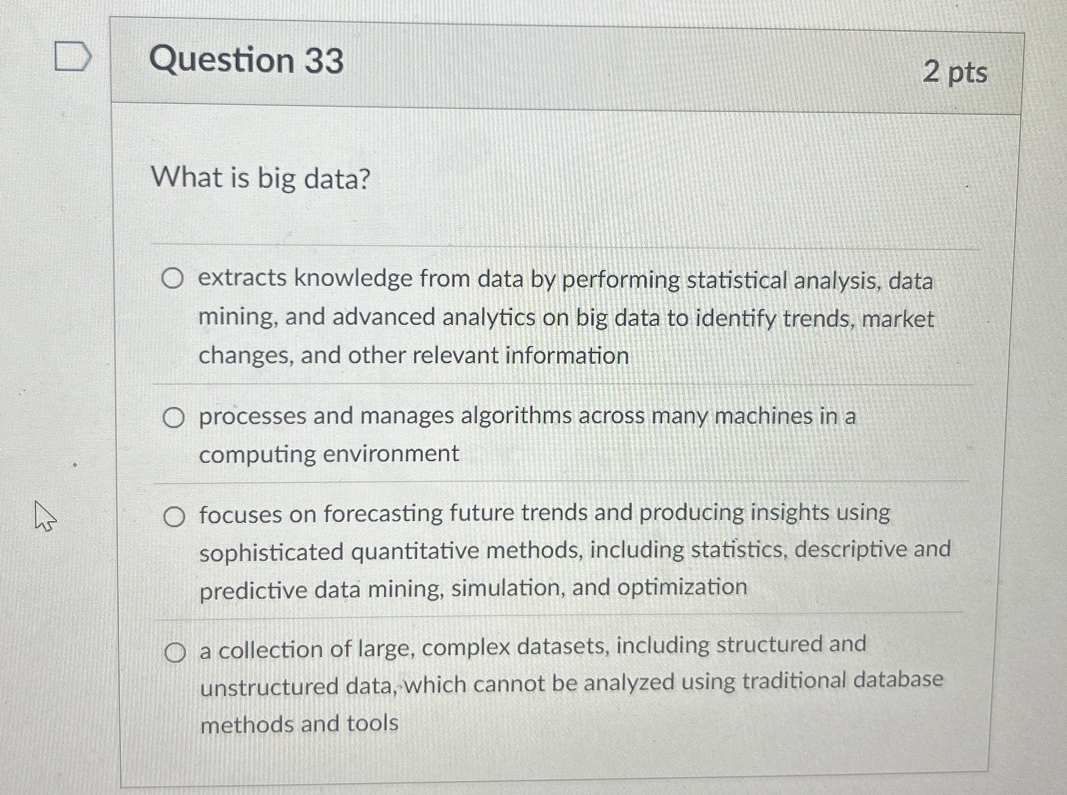Viewport: 1067px width, 795px height.
Task: Choose 'processes and manages algorithms across many machines'
Action: coord(175,418)
